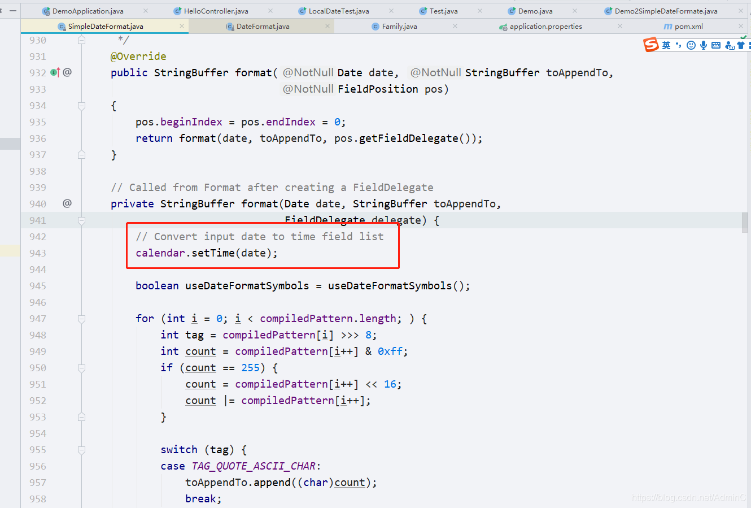Click the Sogou user account icon
The width and height of the screenshot is (751, 508).
tap(730, 46)
